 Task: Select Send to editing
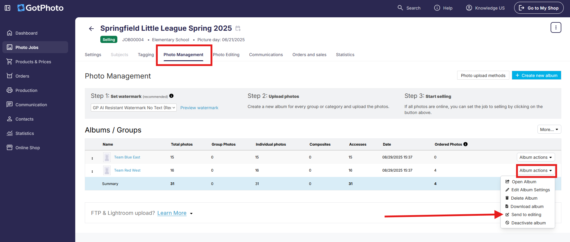[x=523, y=215]
